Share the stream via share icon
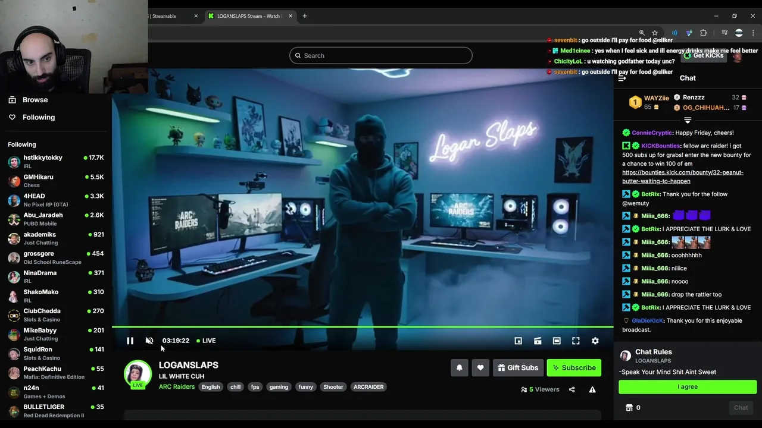 tap(571, 389)
